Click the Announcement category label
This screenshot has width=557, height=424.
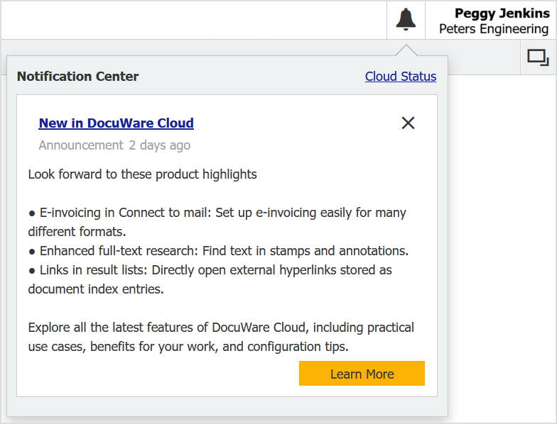click(x=81, y=145)
